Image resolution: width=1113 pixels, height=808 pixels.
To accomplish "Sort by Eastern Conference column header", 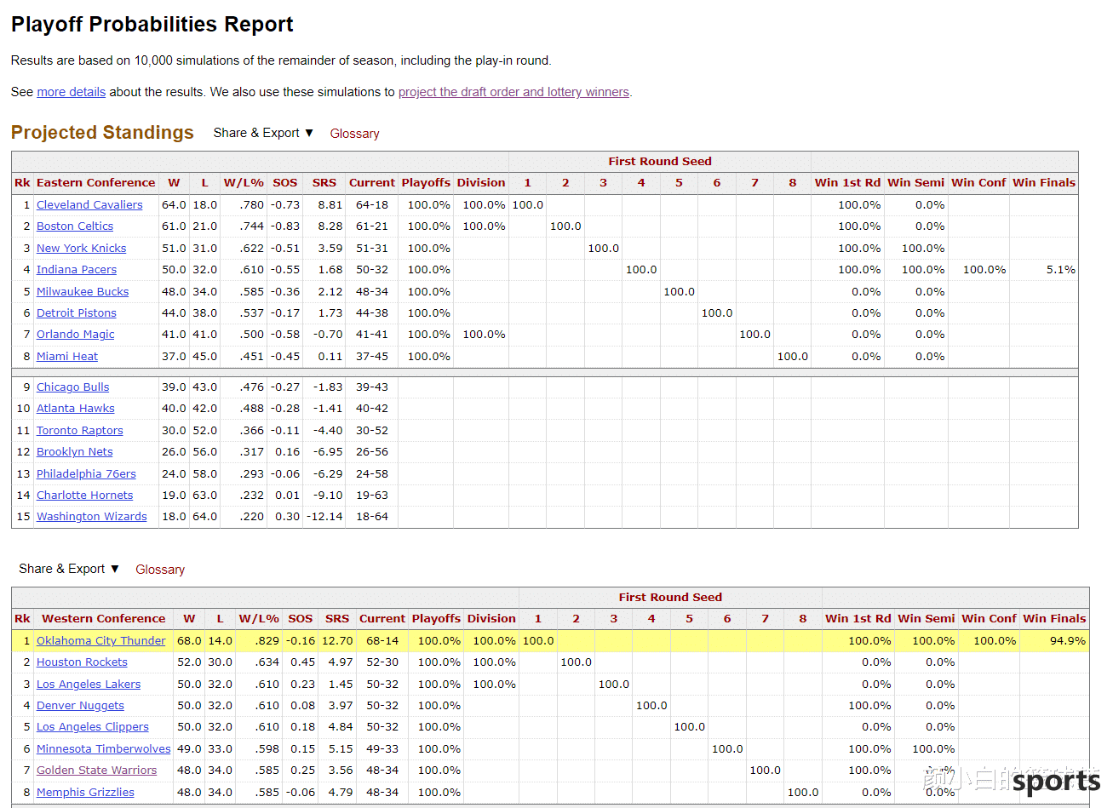I will (96, 183).
